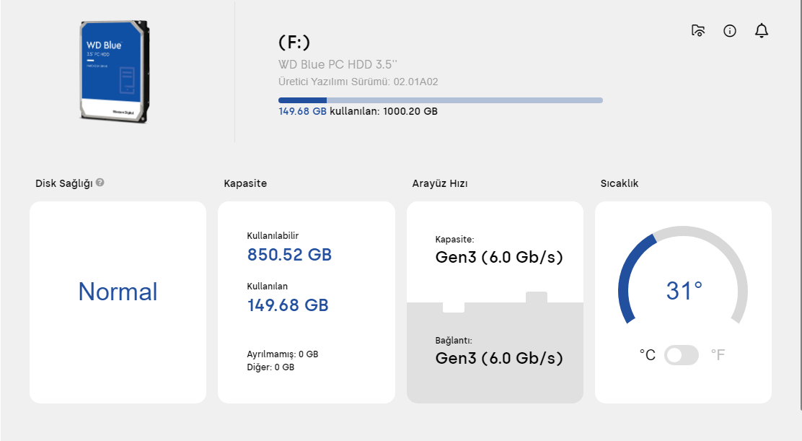The image size is (802, 441).
Task: Click the (F:) drive letter heading
Action: click(294, 43)
